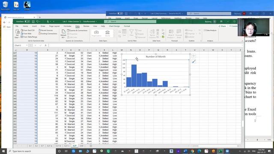Click the Undo arrow in Excel

[37, 21]
